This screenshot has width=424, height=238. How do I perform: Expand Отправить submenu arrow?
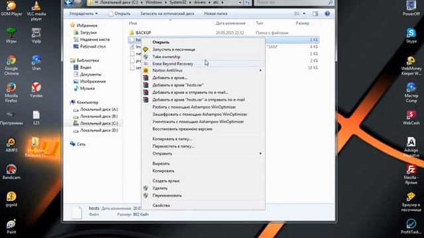click(x=260, y=153)
